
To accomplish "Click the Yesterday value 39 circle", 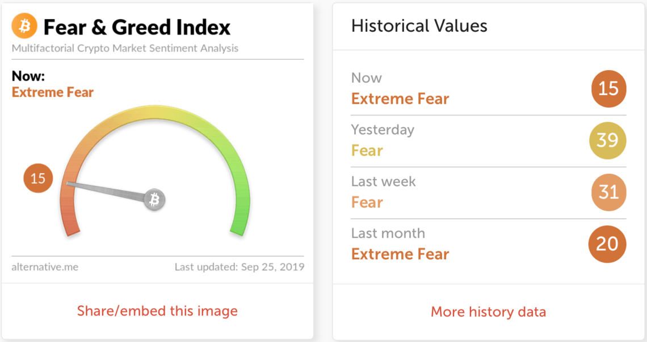I will [x=607, y=140].
